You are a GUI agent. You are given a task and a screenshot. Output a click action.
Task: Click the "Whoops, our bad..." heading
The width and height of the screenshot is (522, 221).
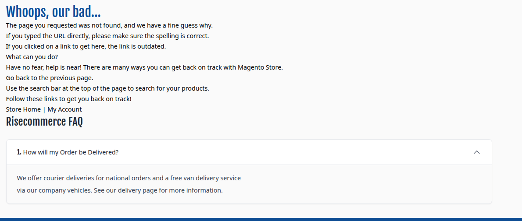[x=53, y=12]
